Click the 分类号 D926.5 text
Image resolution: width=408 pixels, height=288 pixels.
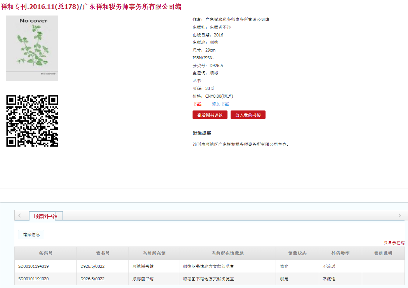click(208, 66)
